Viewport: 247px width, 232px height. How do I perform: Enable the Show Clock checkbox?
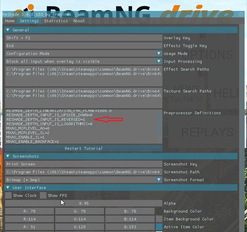8,195
